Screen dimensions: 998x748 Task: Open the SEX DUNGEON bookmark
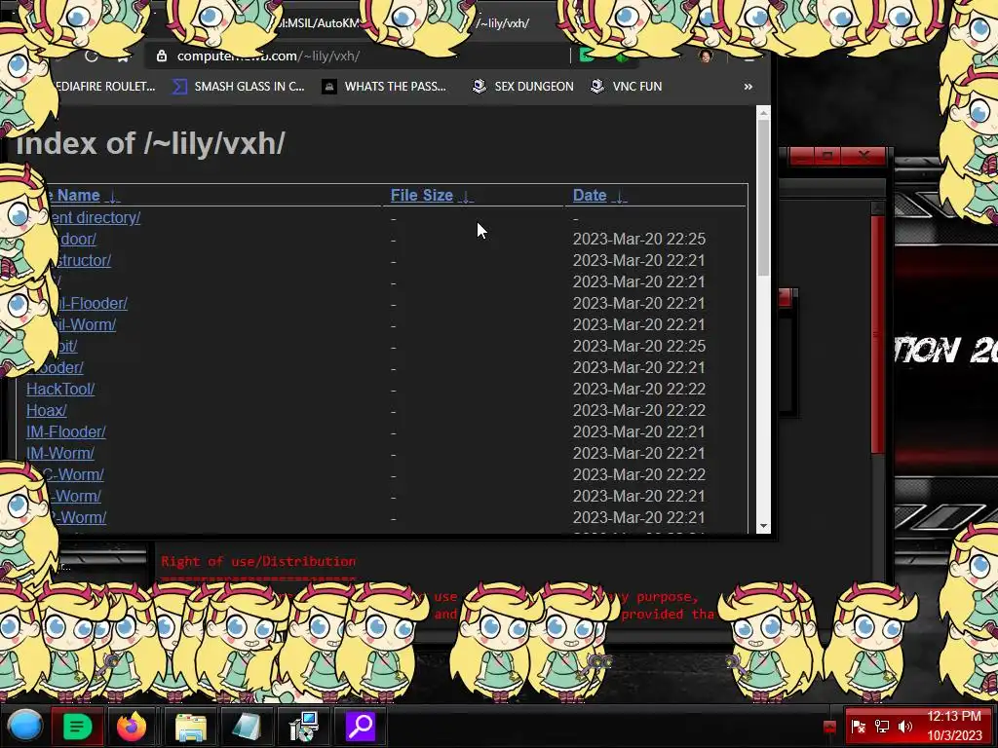tap(522, 87)
